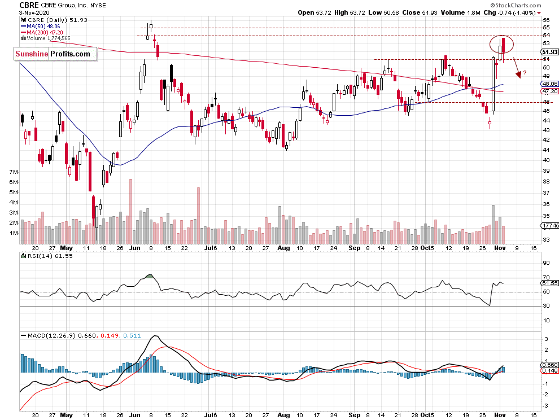
Task: Click the Aug label on price chart date axis
Action: [x=284, y=248]
